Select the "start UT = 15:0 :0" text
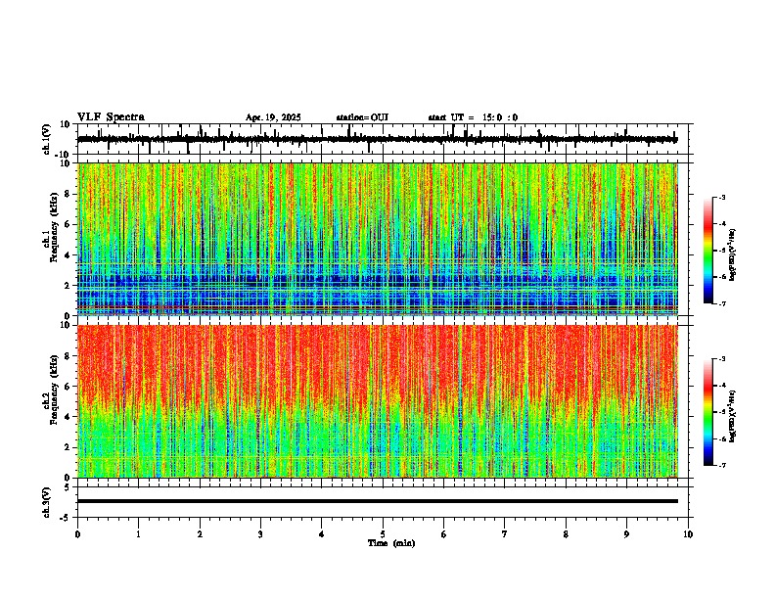The height and width of the screenshot is (599, 775). coord(473,117)
